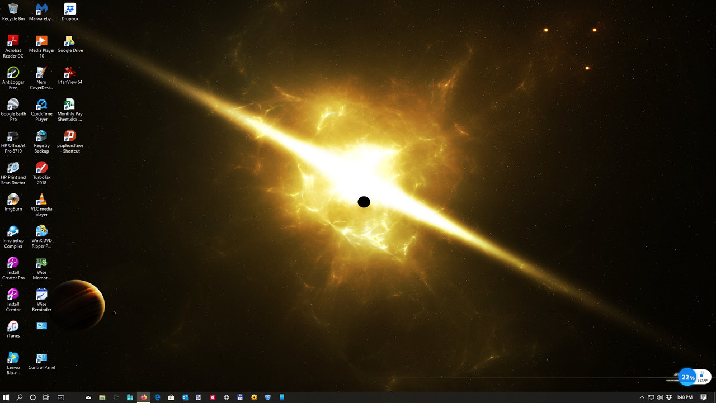Open the volume speaker tray icon
The height and width of the screenshot is (403, 716).
[660, 397]
